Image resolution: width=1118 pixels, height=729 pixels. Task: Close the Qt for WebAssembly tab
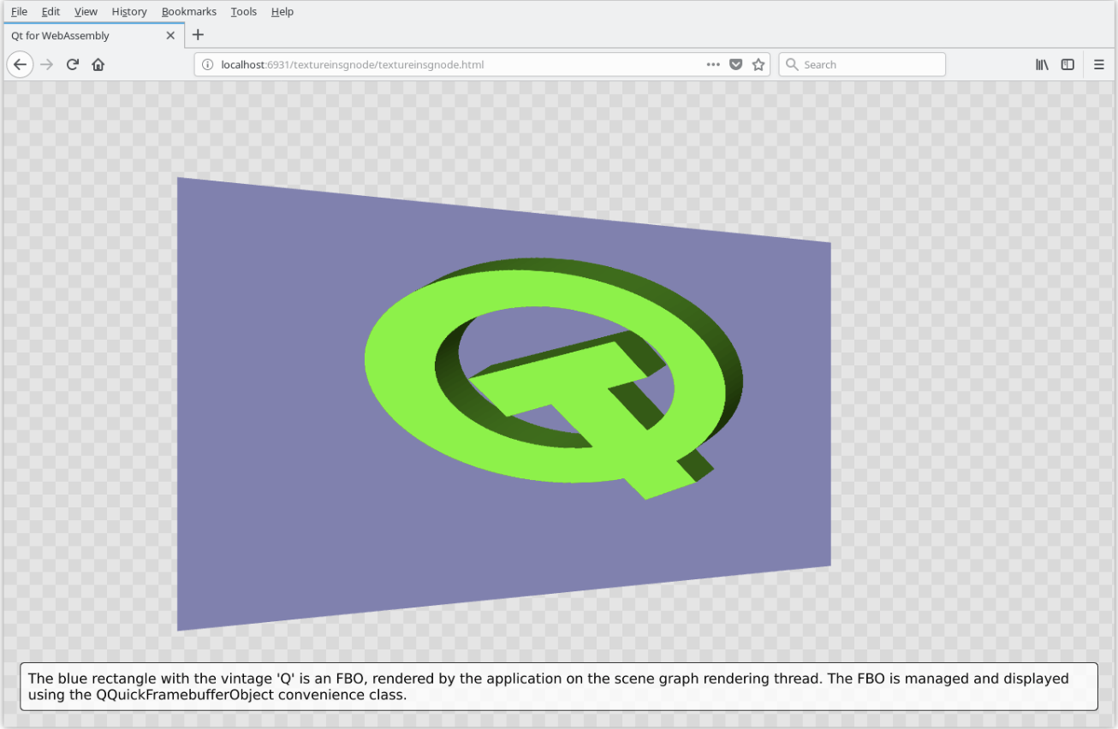pyautogui.click(x=169, y=35)
